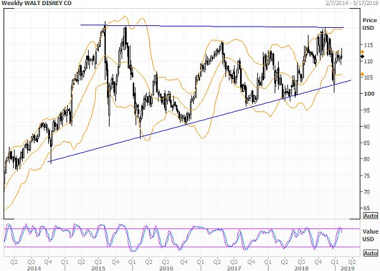
Task: Select the flat blue resistance trendline
Action: coord(212,26)
